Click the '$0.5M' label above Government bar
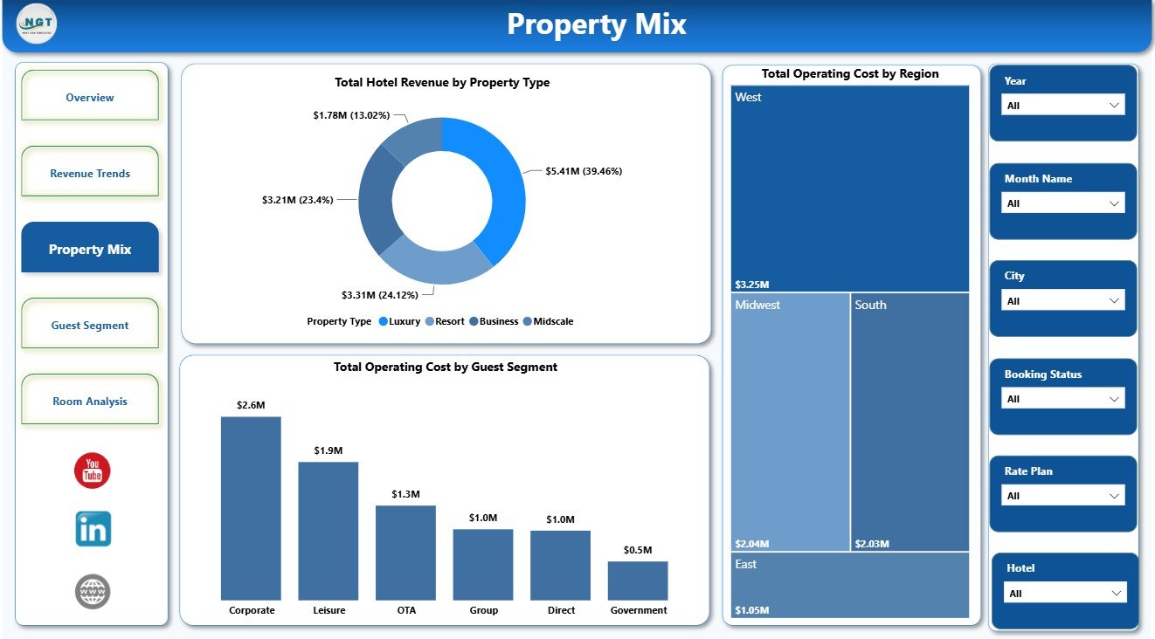The height and width of the screenshot is (639, 1155). click(x=638, y=550)
